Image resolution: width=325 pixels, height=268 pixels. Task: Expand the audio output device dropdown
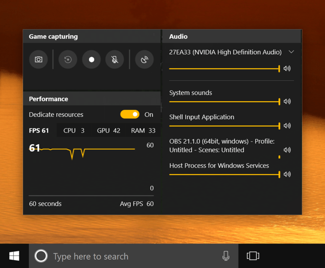click(x=291, y=52)
